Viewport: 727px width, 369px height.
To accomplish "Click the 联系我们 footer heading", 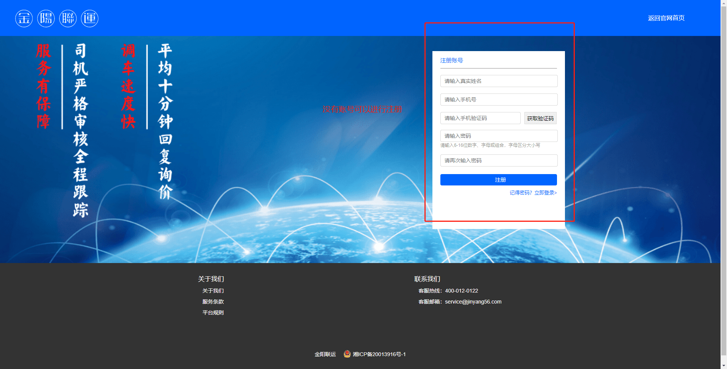I will click(427, 279).
